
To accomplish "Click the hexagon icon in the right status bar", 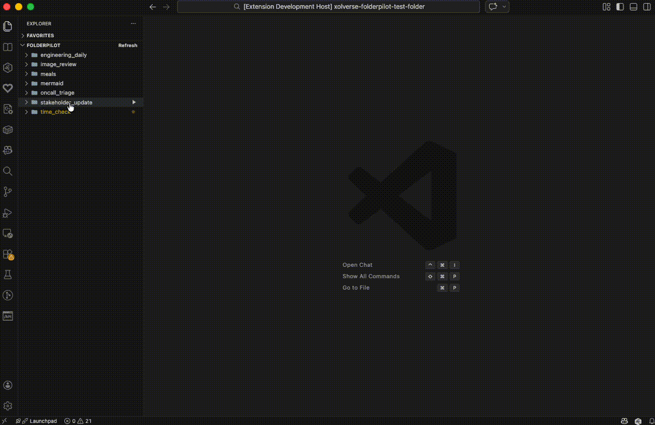I will 638,421.
